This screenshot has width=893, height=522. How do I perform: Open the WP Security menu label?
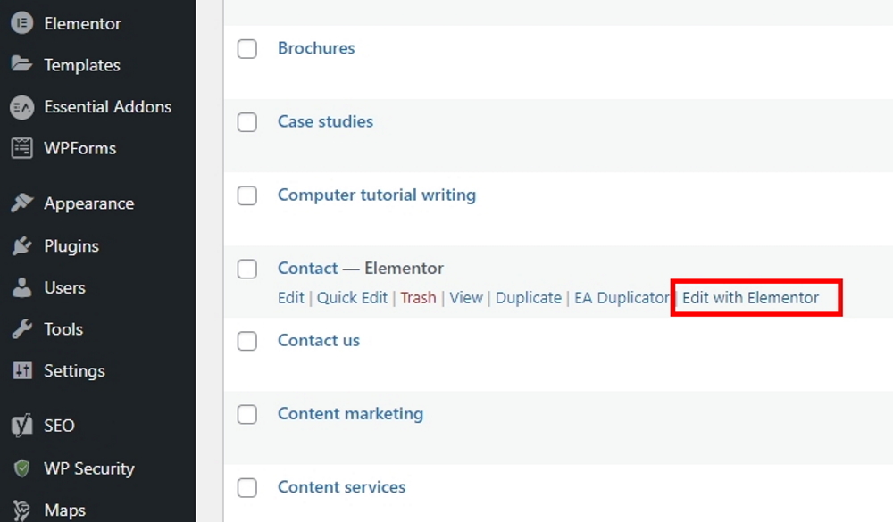(x=89, y=468)
